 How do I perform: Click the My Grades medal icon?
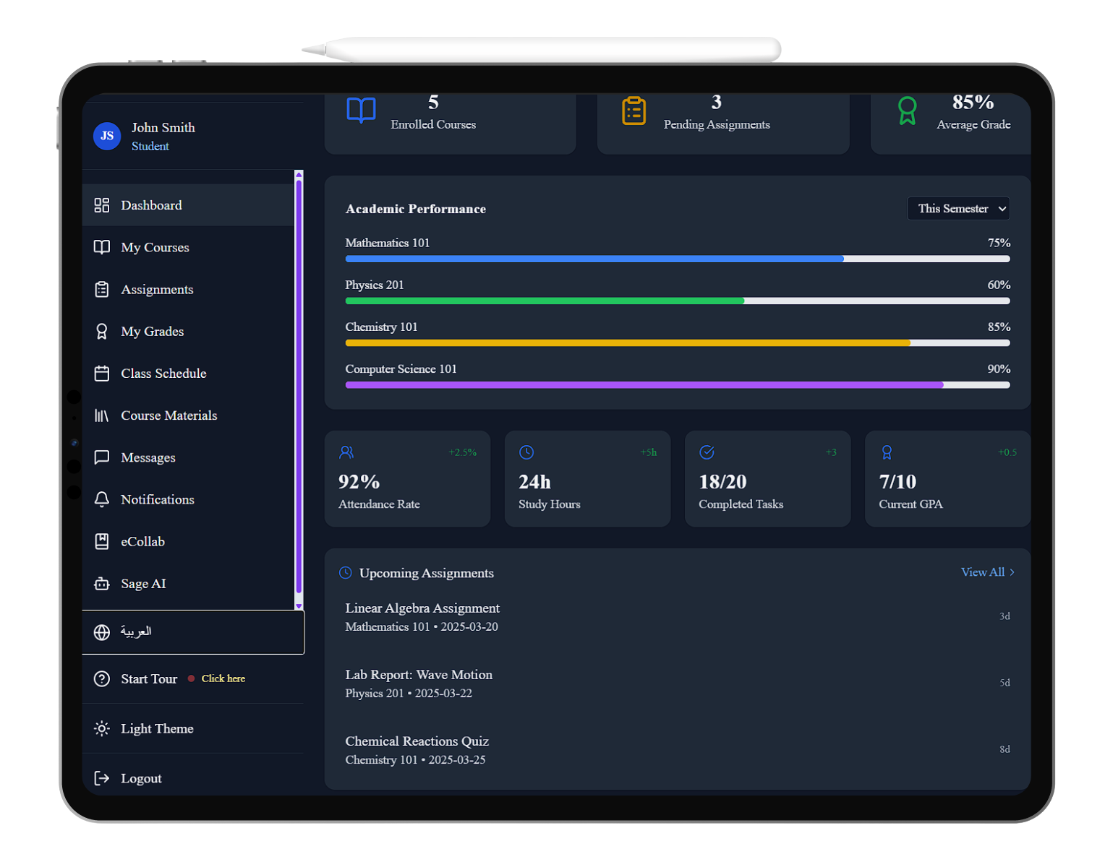point(102,331)
